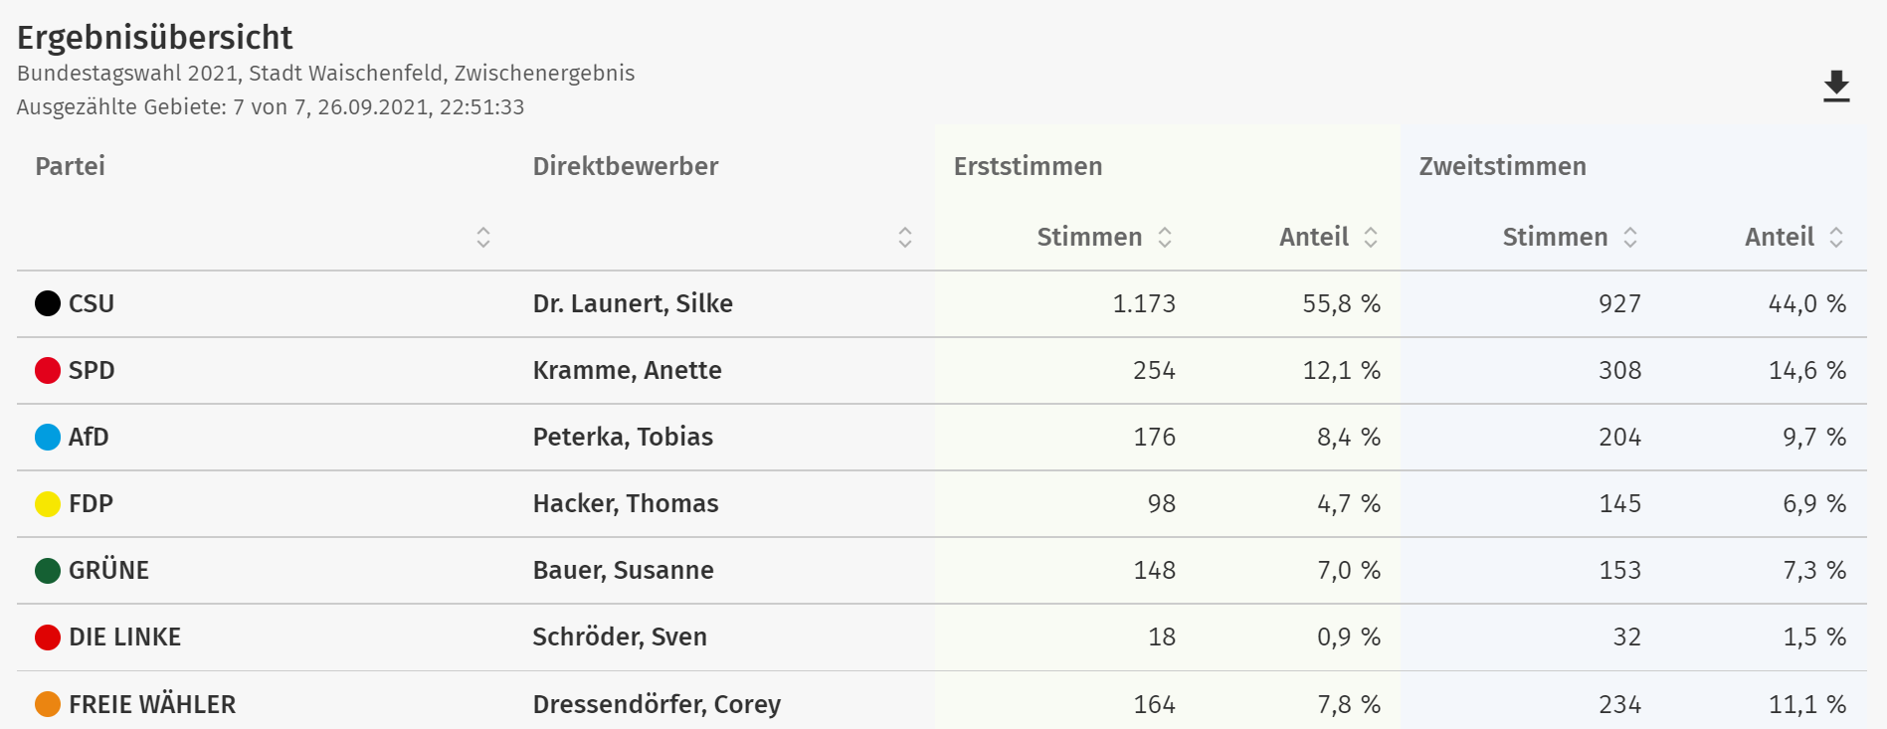Viewport: 1887px width, 729px height.
Task: Sort by Direktbewerber column arrows
Action: [905, 237]
